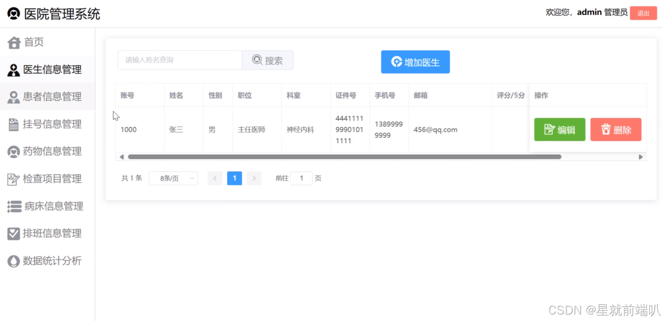Click the 搜索 search button
Screen dimensions: 662x321
[x=267, y=60]
